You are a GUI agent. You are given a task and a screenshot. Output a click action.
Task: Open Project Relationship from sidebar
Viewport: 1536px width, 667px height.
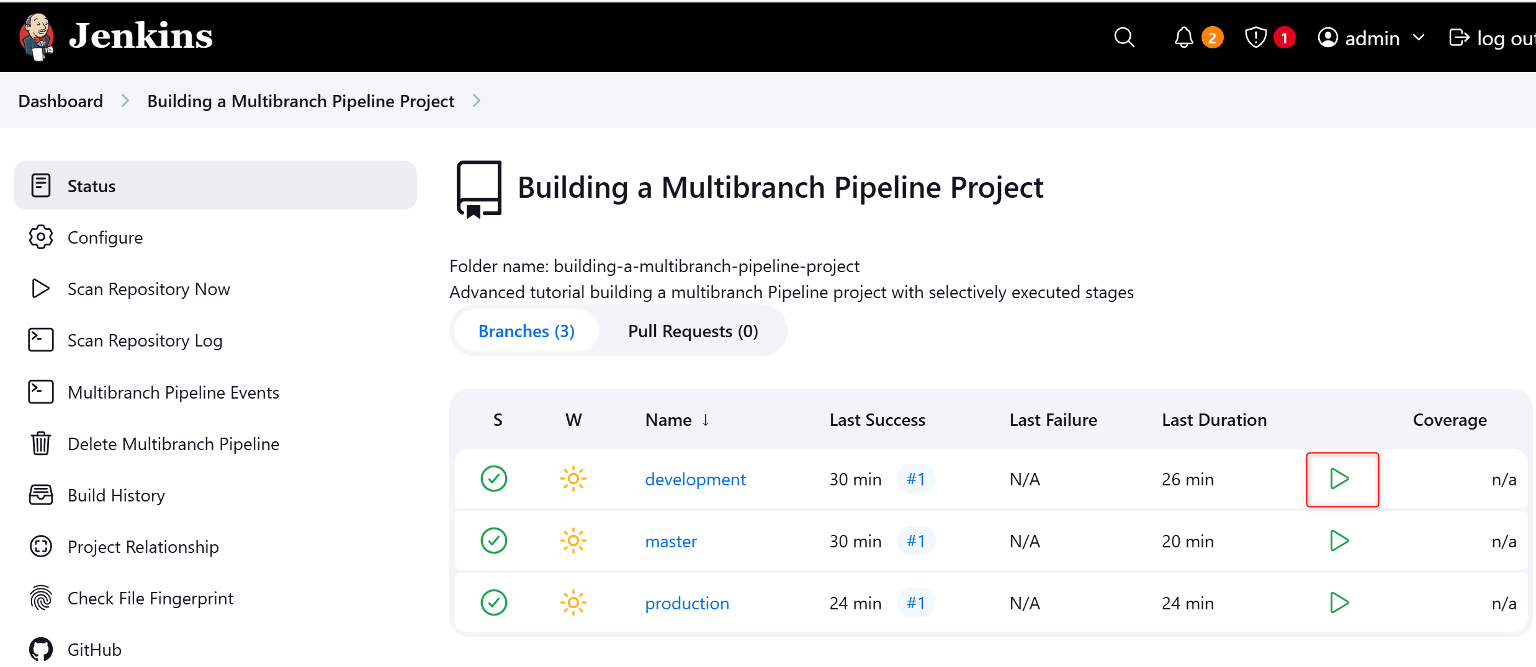coord(215,546)
